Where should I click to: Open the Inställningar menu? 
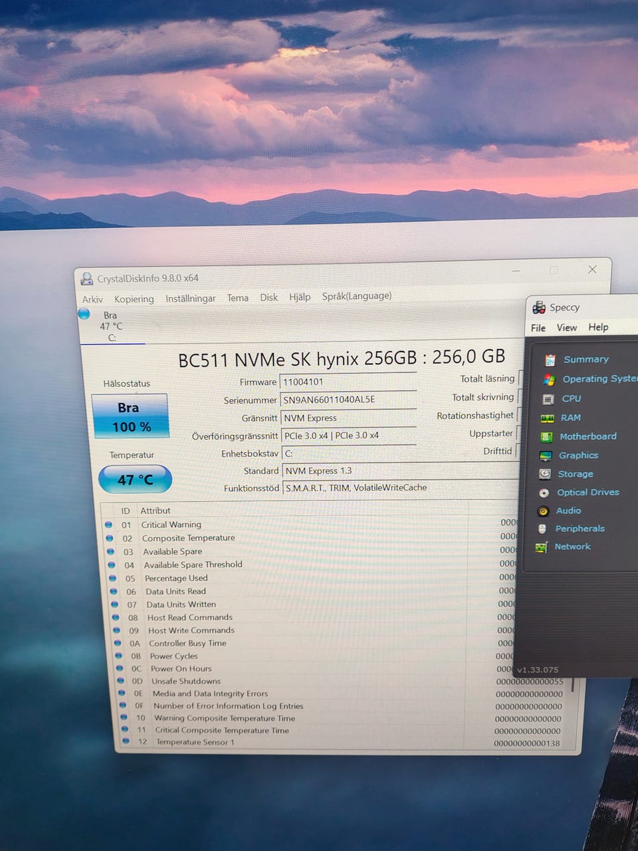tap(190, 299)
